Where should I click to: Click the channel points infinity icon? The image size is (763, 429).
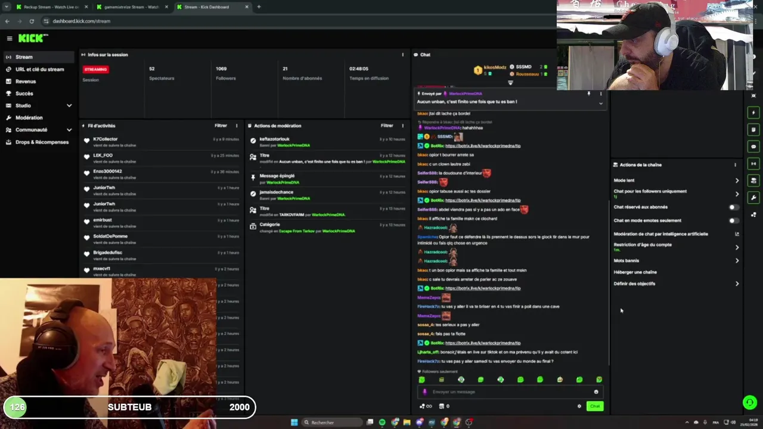click(x=426, y=406)
